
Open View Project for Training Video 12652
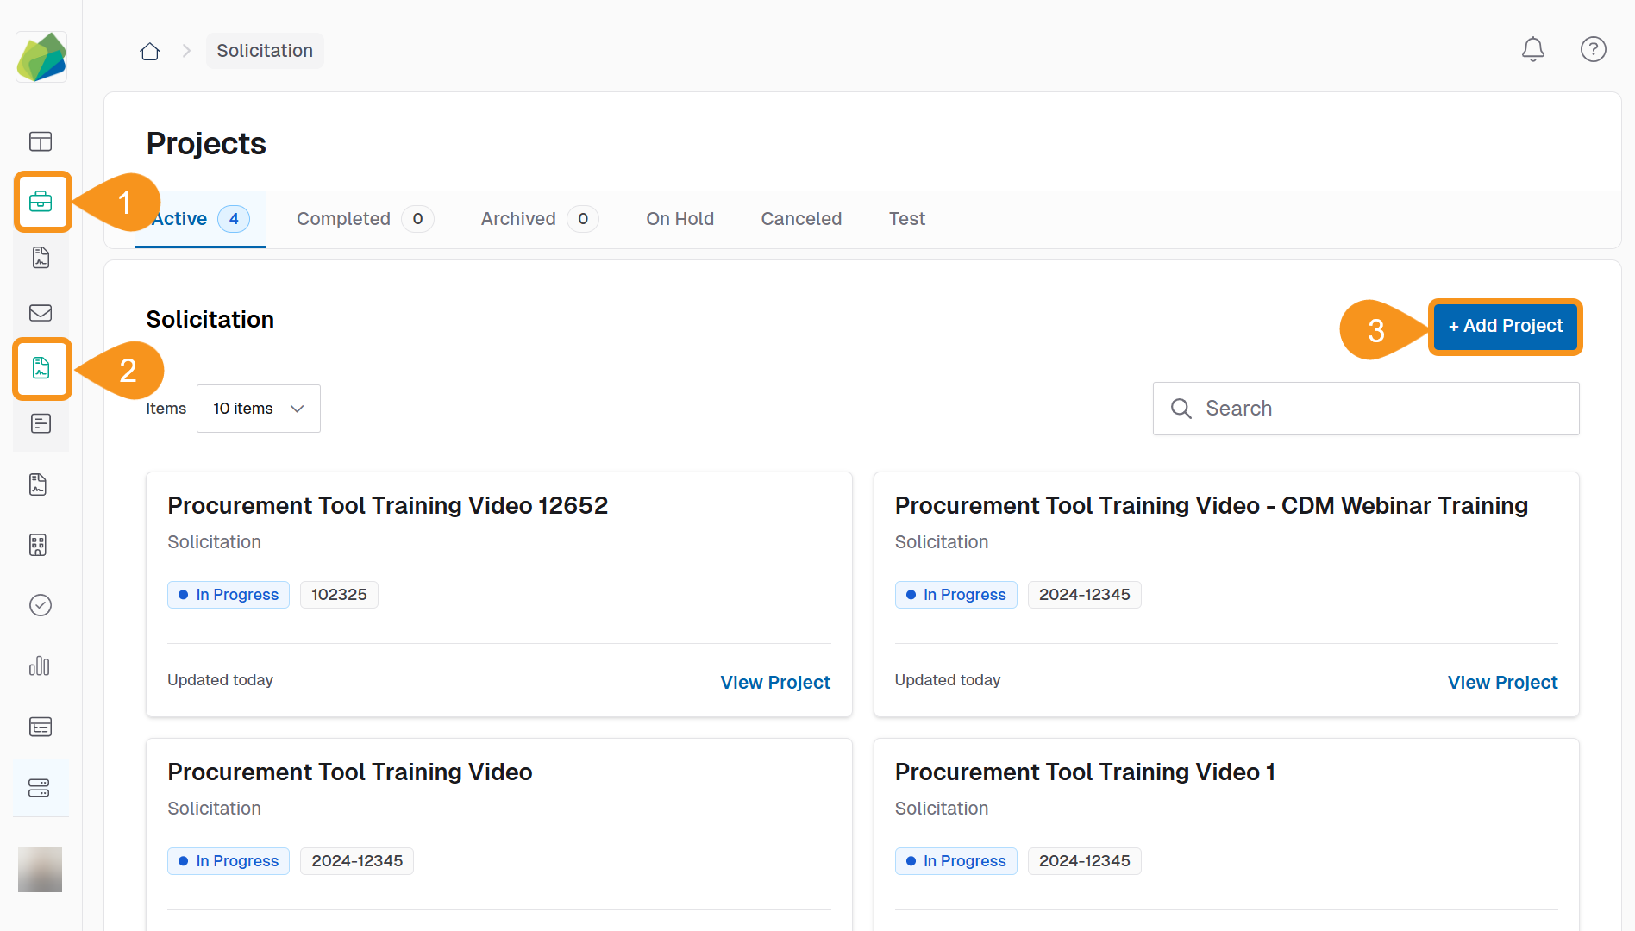point(774,682)
